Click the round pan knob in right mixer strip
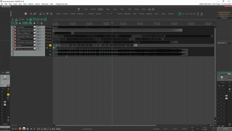Image resolution: width=232 pixels, height=131 pixels. click(x=221, y=77)
